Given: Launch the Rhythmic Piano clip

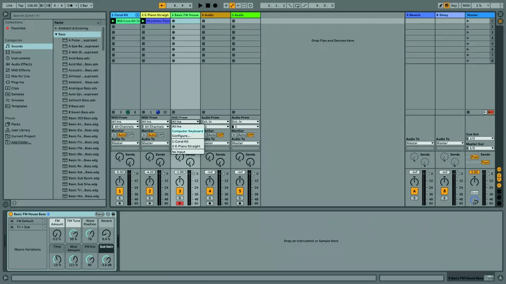Looking at the screenshot, I should coord(143,21).
